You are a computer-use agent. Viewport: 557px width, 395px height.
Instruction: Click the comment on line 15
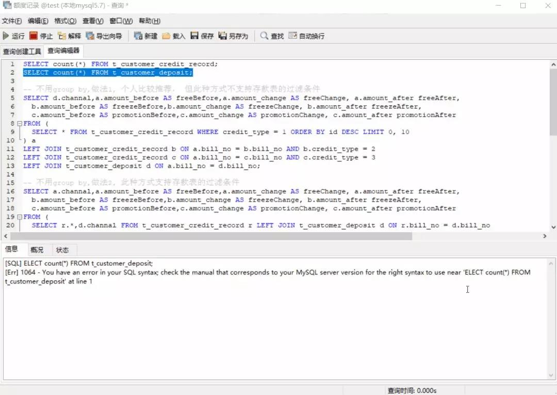132,183
